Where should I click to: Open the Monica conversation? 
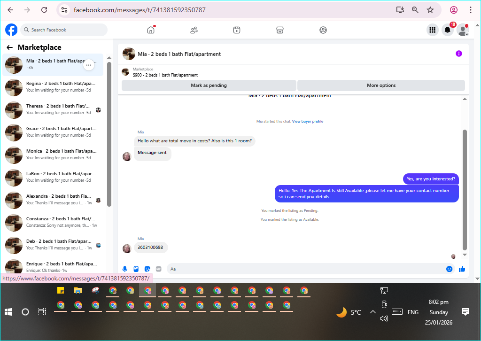click(x=53, y=155)
